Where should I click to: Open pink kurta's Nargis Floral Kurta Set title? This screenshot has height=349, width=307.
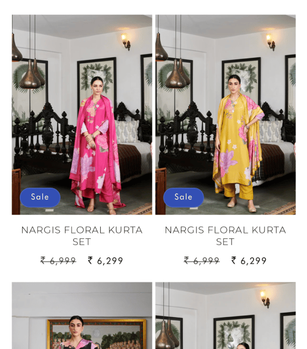(82, 236)
